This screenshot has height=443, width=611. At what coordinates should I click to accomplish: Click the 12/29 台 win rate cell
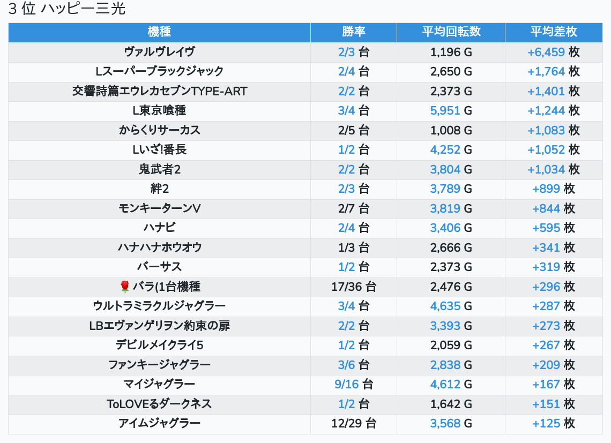(354, 424)
